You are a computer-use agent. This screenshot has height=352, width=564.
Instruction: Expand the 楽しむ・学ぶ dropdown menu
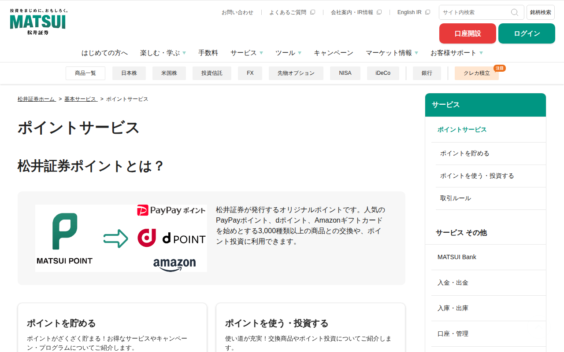163,53
